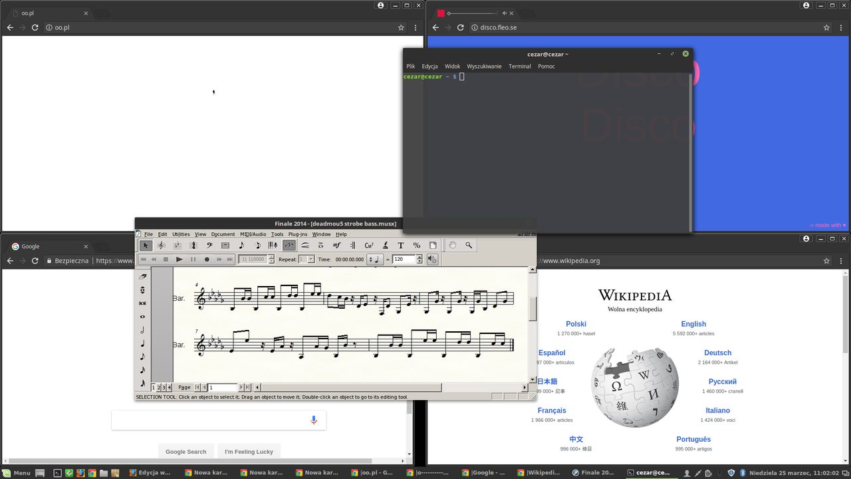Select the Measure tool in Finale
Image resolution: width=851 pixels, height=479 pixels.
(x=225, y=245)
